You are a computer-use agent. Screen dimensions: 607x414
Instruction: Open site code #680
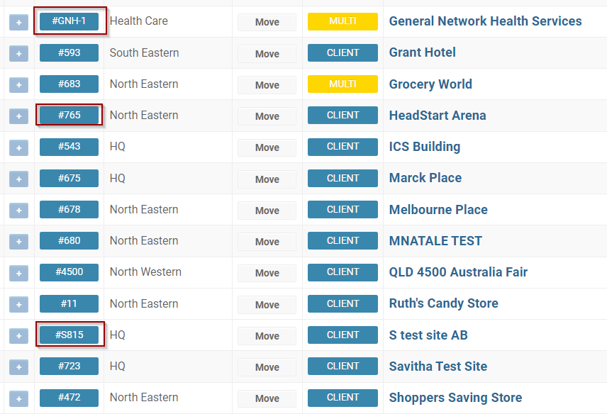coord(69,240)
